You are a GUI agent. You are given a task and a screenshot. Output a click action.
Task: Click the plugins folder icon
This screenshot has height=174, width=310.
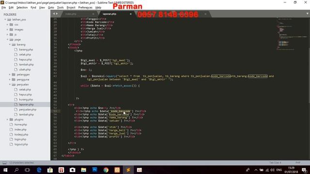[11, 119]
